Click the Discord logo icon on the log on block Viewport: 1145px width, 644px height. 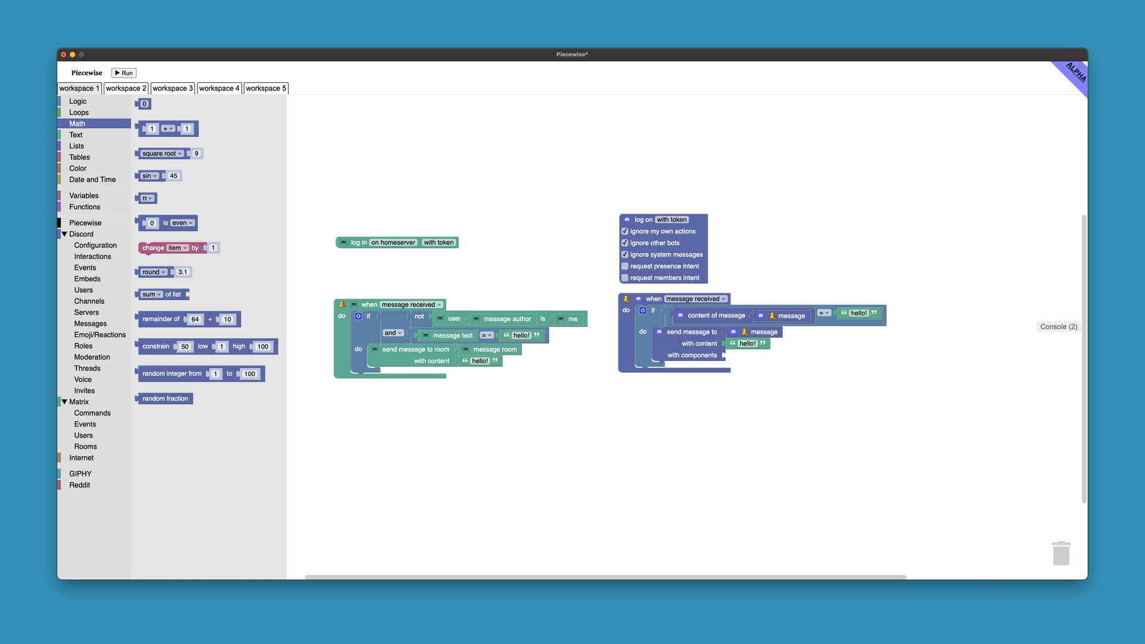click(x=627, y=220)
